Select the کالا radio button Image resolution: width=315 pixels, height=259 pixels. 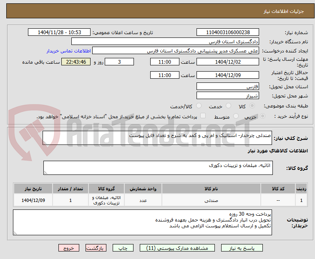coord(252,106)
